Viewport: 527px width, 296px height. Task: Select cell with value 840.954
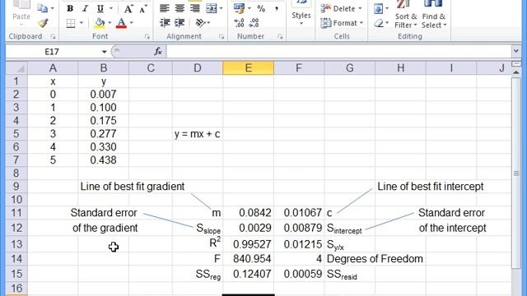(248, 259)
